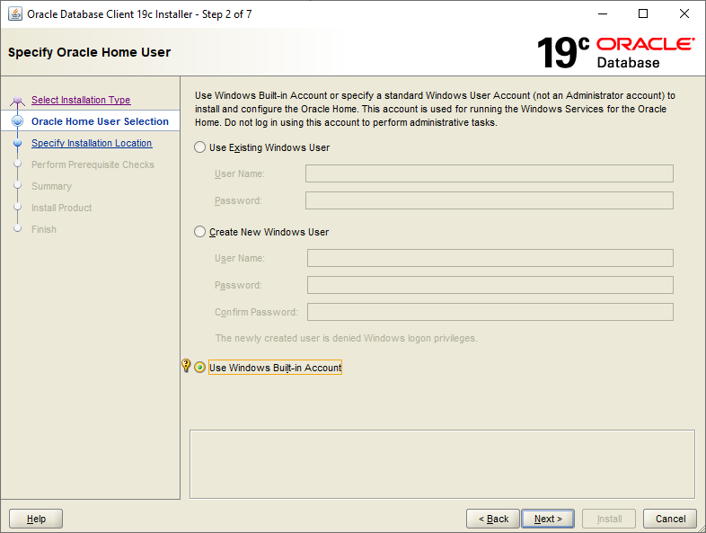Click Password field under Create New Windows User
The width and height of the screenshot is (706, 533).
(490, 285)
